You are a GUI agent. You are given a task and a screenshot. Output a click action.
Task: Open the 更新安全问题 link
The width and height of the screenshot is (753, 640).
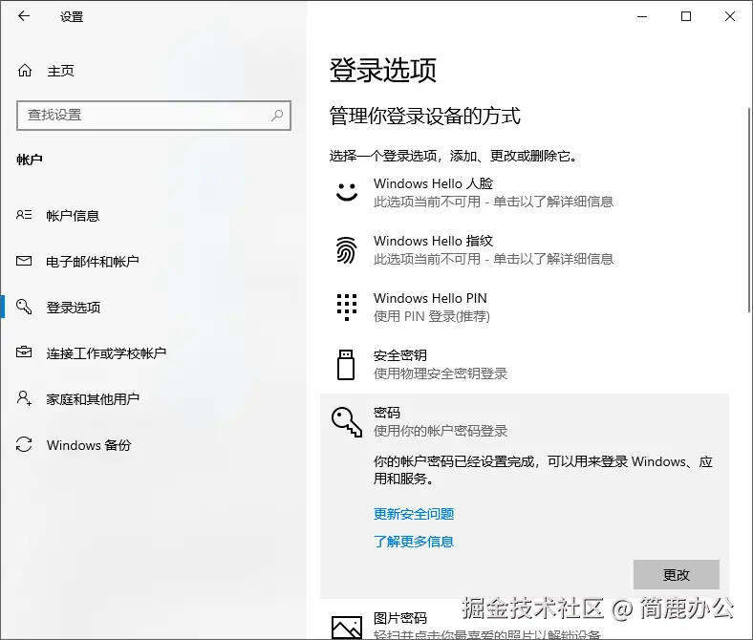point(414,514)
